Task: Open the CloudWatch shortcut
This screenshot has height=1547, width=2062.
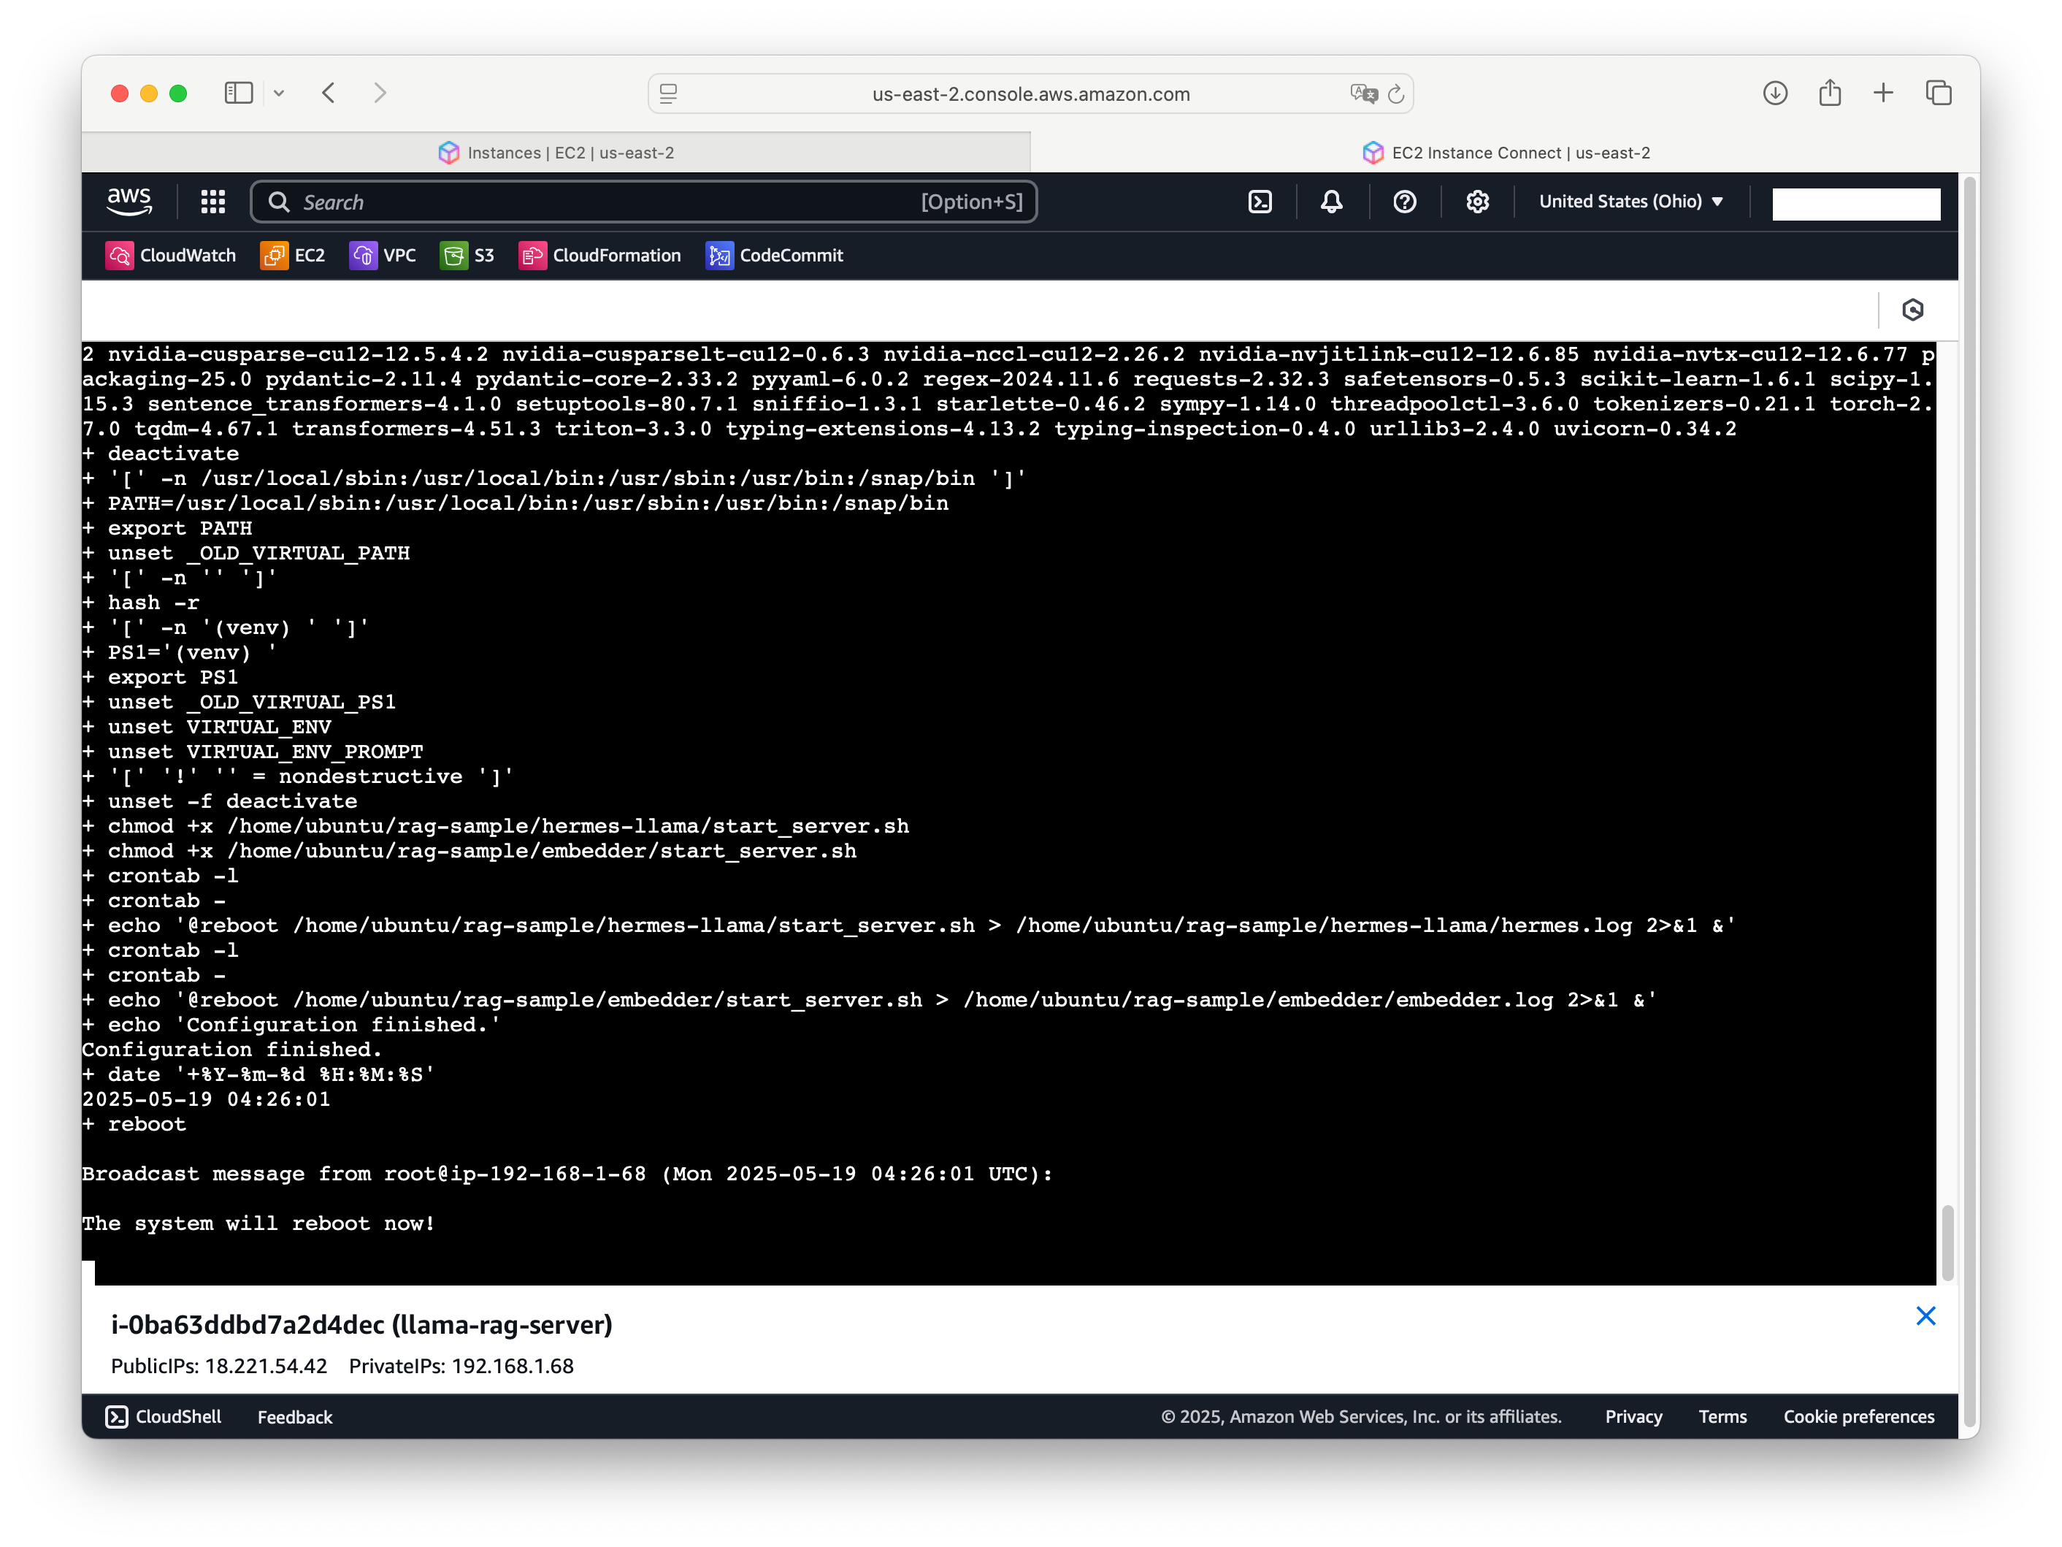Action: coord(171,256)
